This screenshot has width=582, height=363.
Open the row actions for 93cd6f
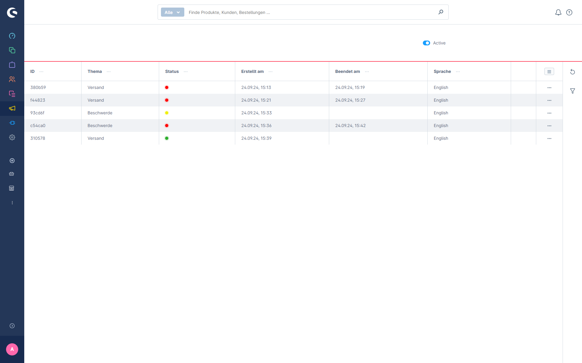click(x=549, y=113)
